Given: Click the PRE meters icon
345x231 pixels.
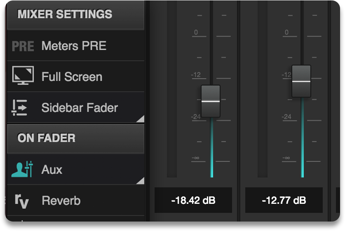Looking at the screenshot, I should (23, 46).
